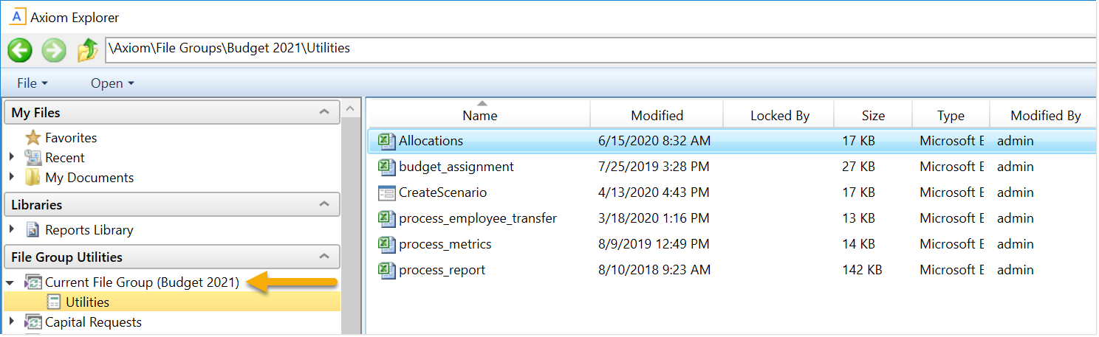Open the File menu dropdown

32,83
